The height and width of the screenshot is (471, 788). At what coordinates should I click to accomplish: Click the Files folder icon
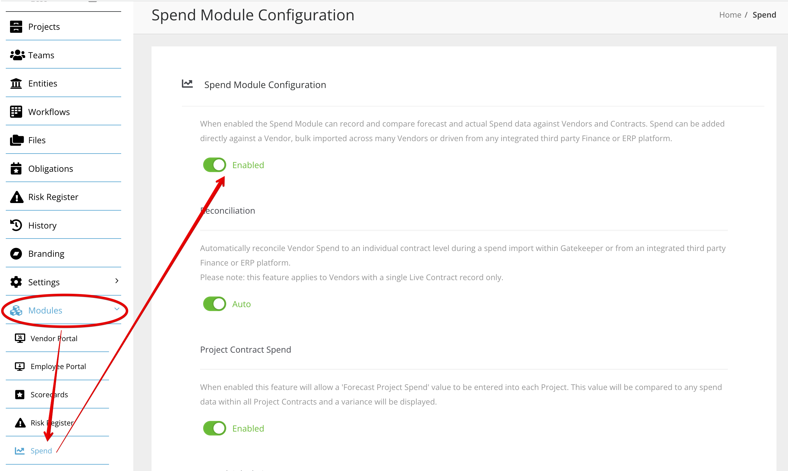[16, 140]
